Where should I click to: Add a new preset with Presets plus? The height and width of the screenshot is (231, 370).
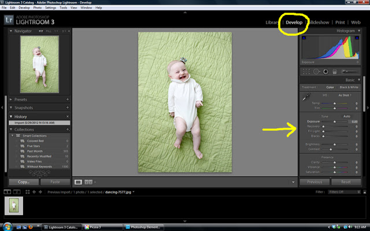point(68,99)
